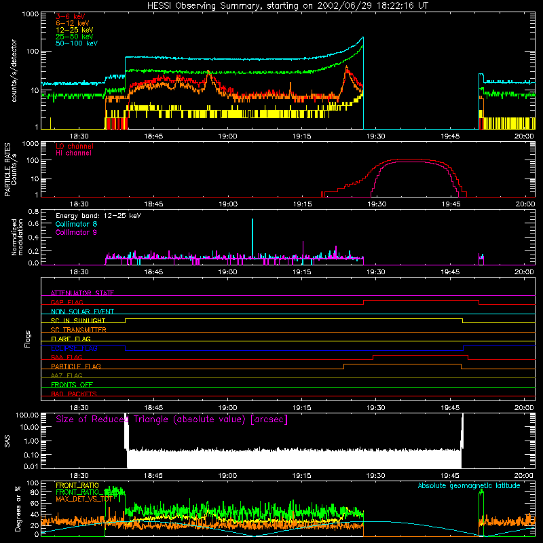Click the PARTICLE_FLAG label

click(x=76, y=366)
